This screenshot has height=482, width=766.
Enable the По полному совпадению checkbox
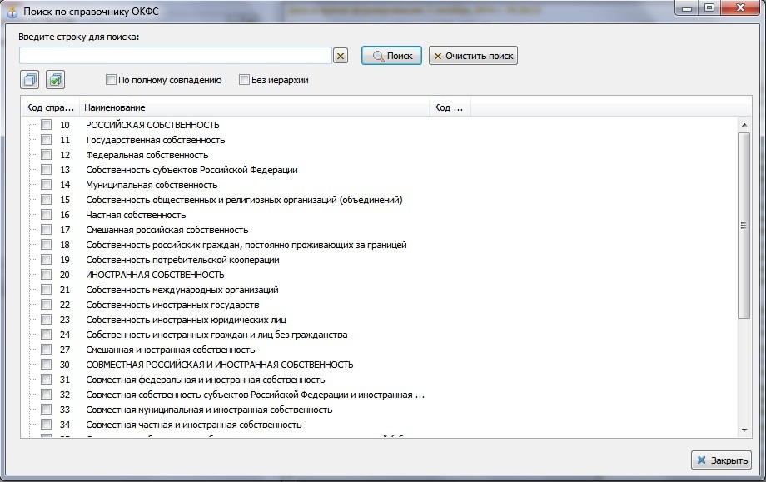coord(111,81)
